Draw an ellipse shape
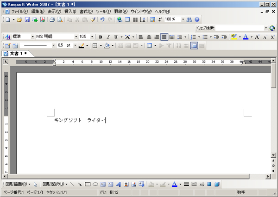Image resolution: width=278 pixels, height=197 pixels. (x=95, y=184)
